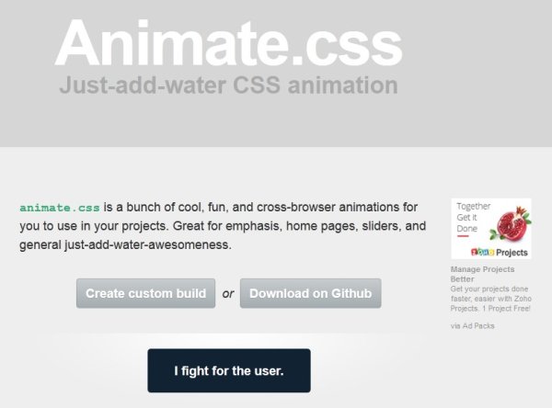Click the colorful Zoho logo
Viewport: 552px width, 408px height.
click(482, 252)
